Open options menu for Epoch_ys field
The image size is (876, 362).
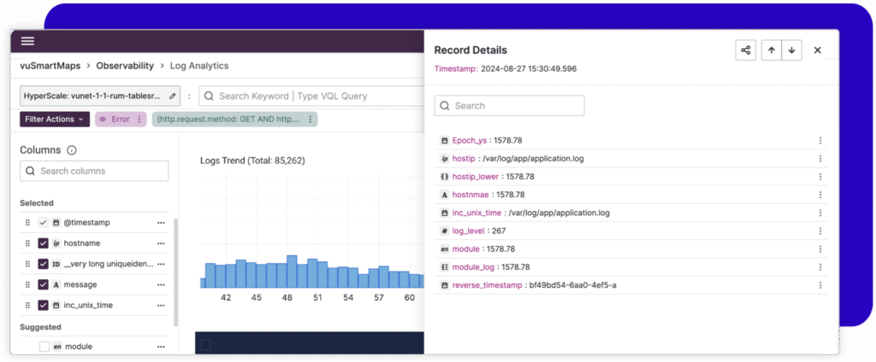pos(820,140)
